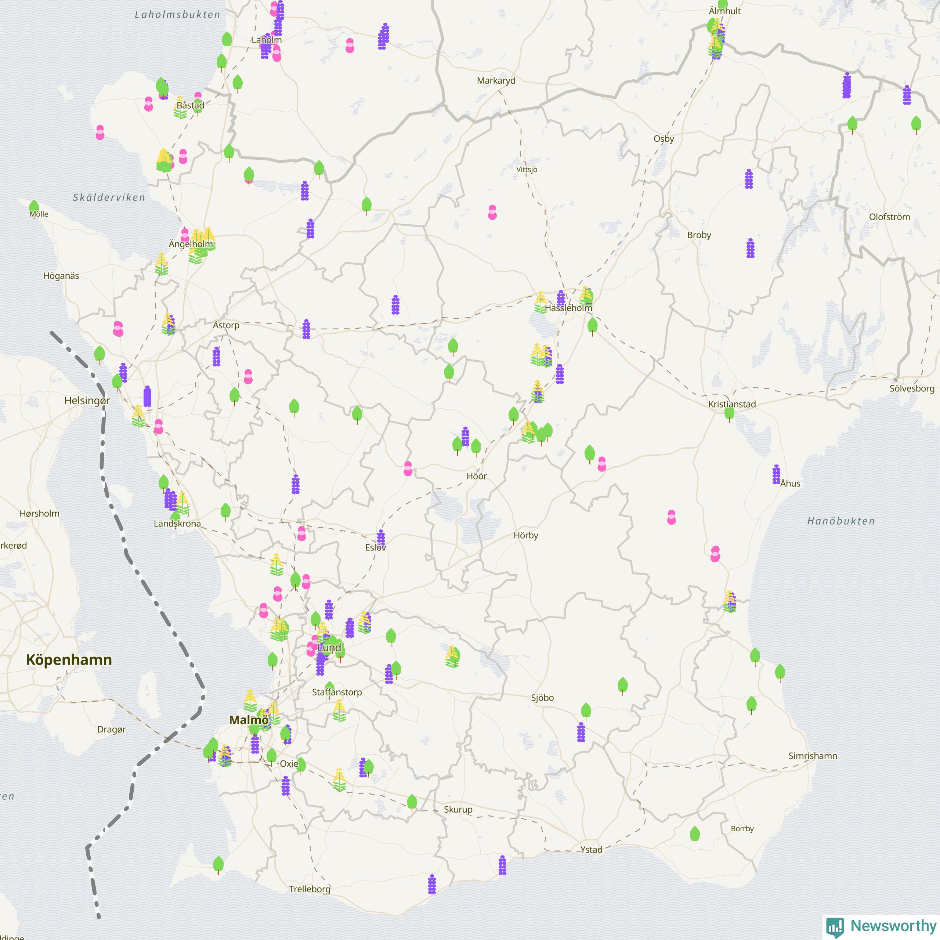
Task: Select the Sölvesborg label
Action: (x=912, y=388)
